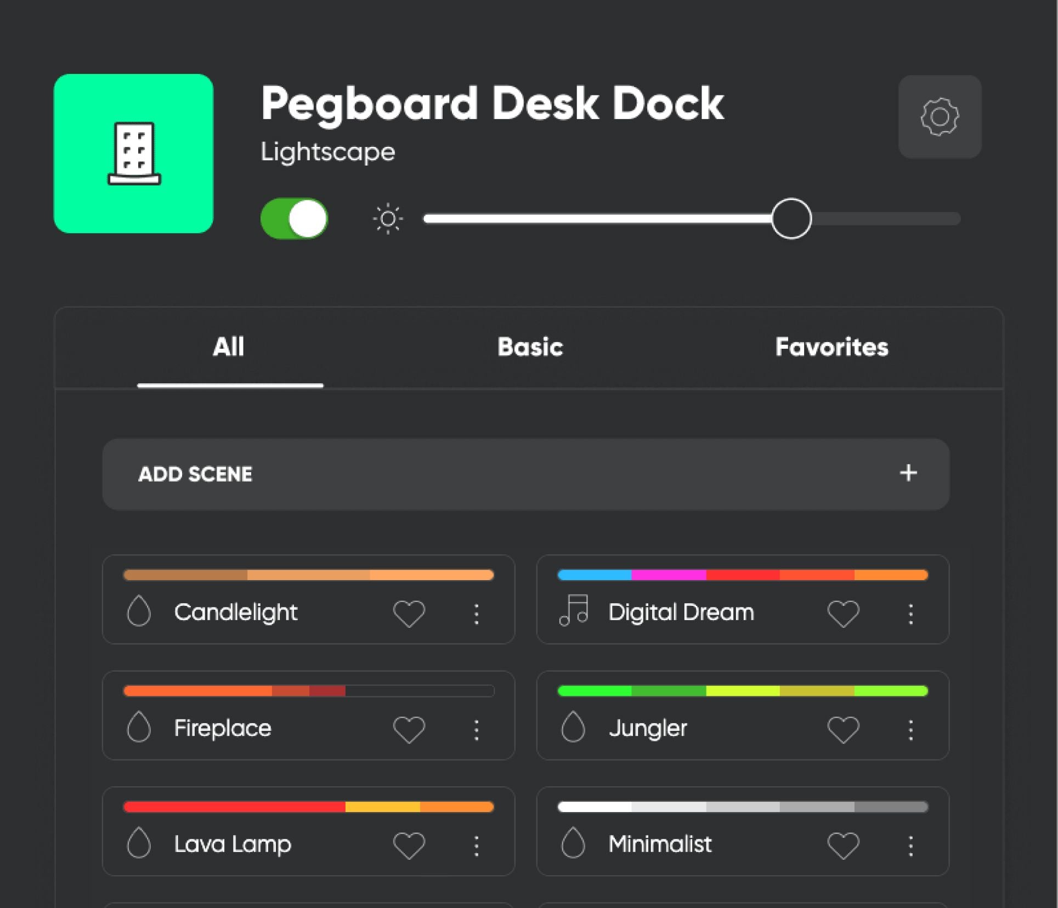Favorite the Candlelight scene

[x=409, y=613]
